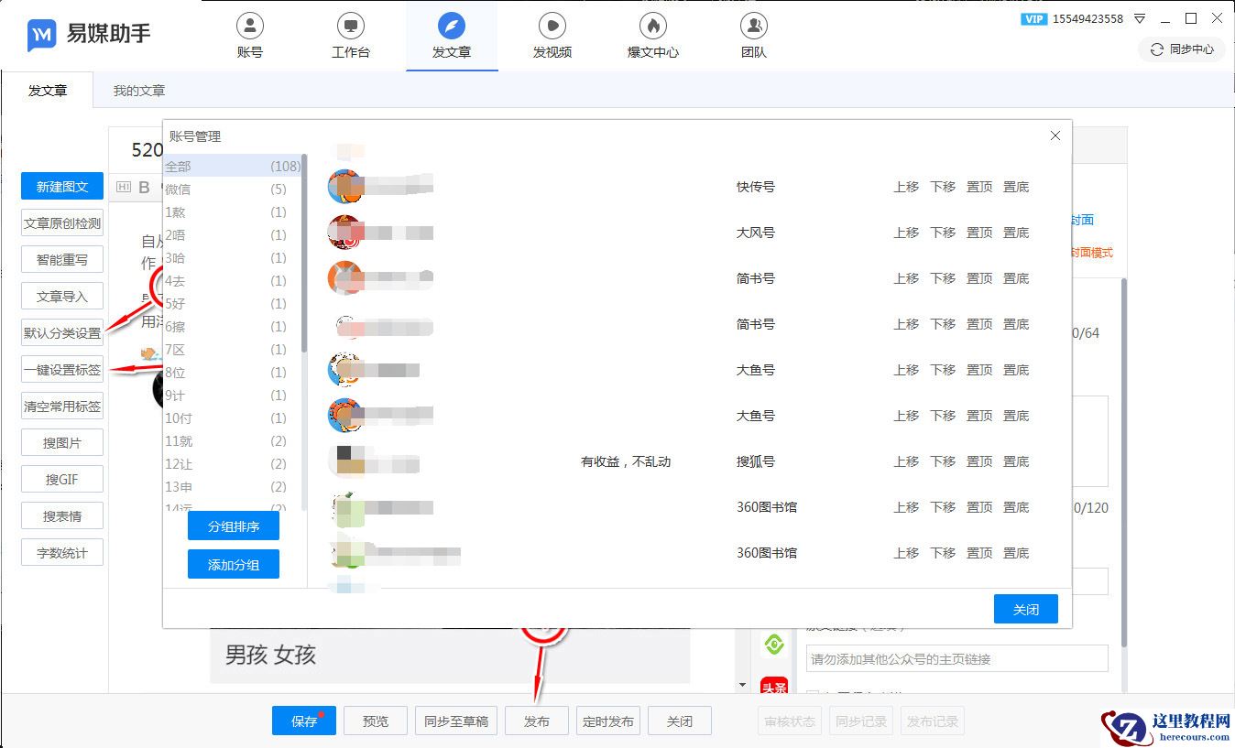Pin the 大风号 account with 置顶

click(979, 233)
